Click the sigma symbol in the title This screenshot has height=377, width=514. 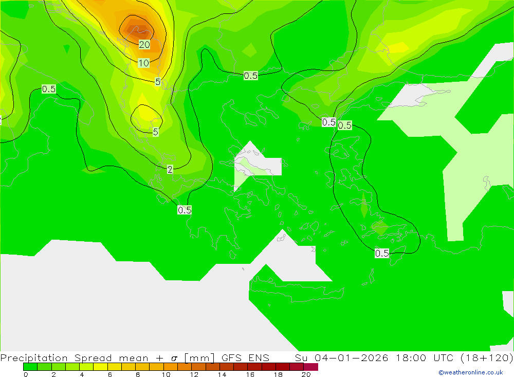[x=174, y=358]
